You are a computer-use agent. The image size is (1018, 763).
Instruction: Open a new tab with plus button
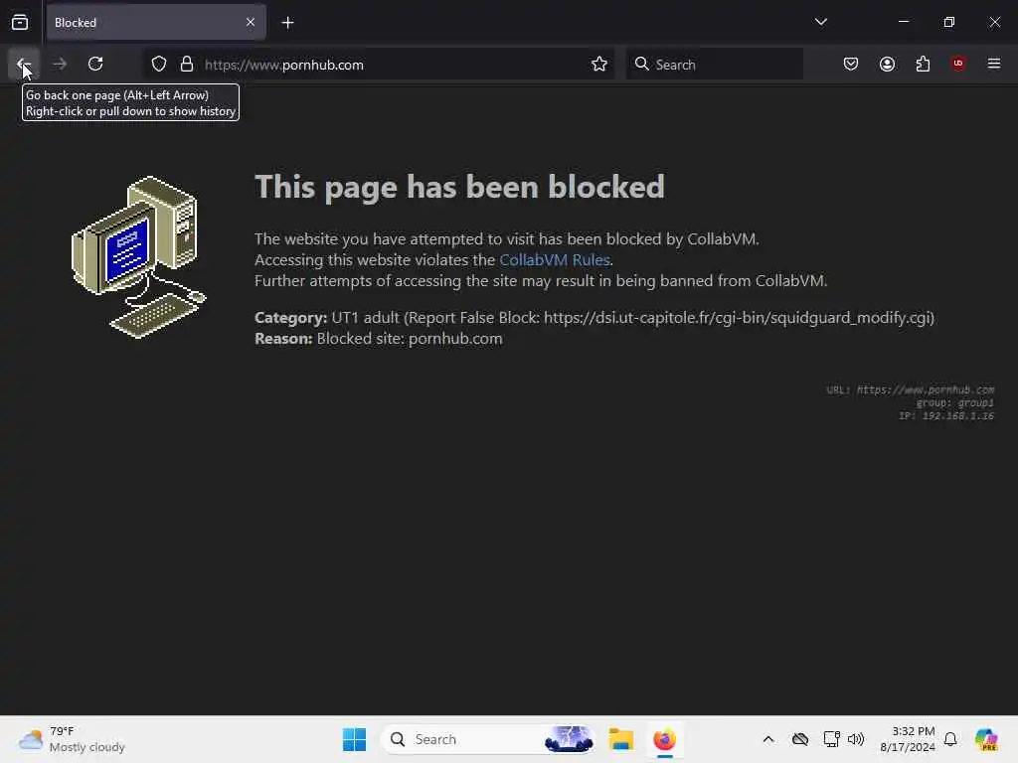point(287,23)
